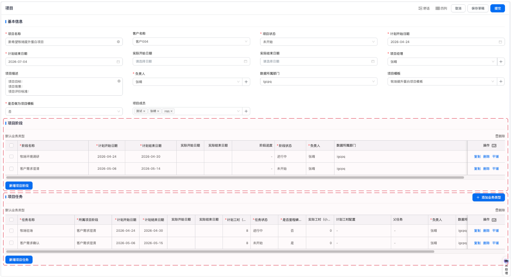Click plus icon beside 项目成员 field
The height and width of the screenshot is (279, 512).
coord(246,111)
